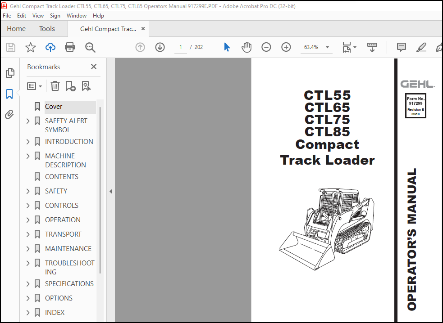This screenshot has height=323, width=443.
Task: Switch to Tools tab
Action: click(x=47, y=29)
